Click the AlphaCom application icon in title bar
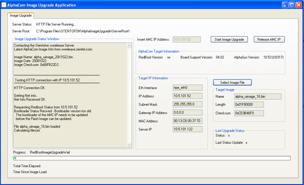304x185 pixels. coord(4,5)
